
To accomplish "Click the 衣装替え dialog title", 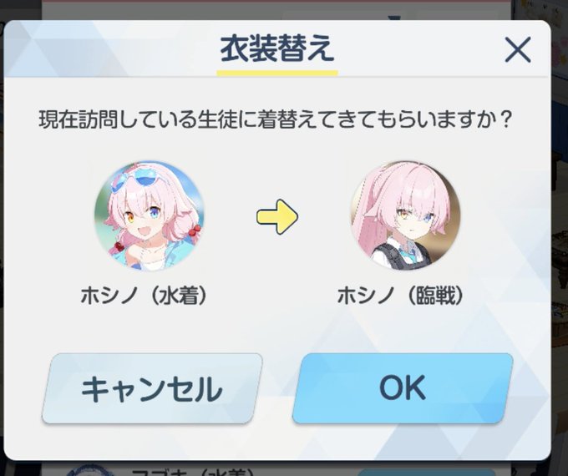I will (x=277, y=48).
